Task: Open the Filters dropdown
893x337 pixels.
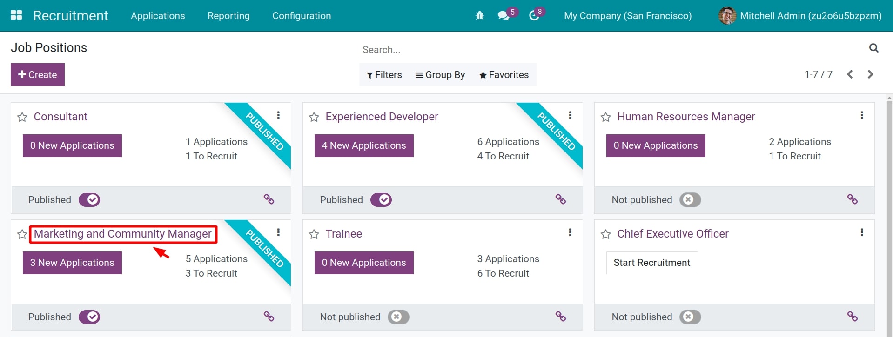Action: [384, 75]
